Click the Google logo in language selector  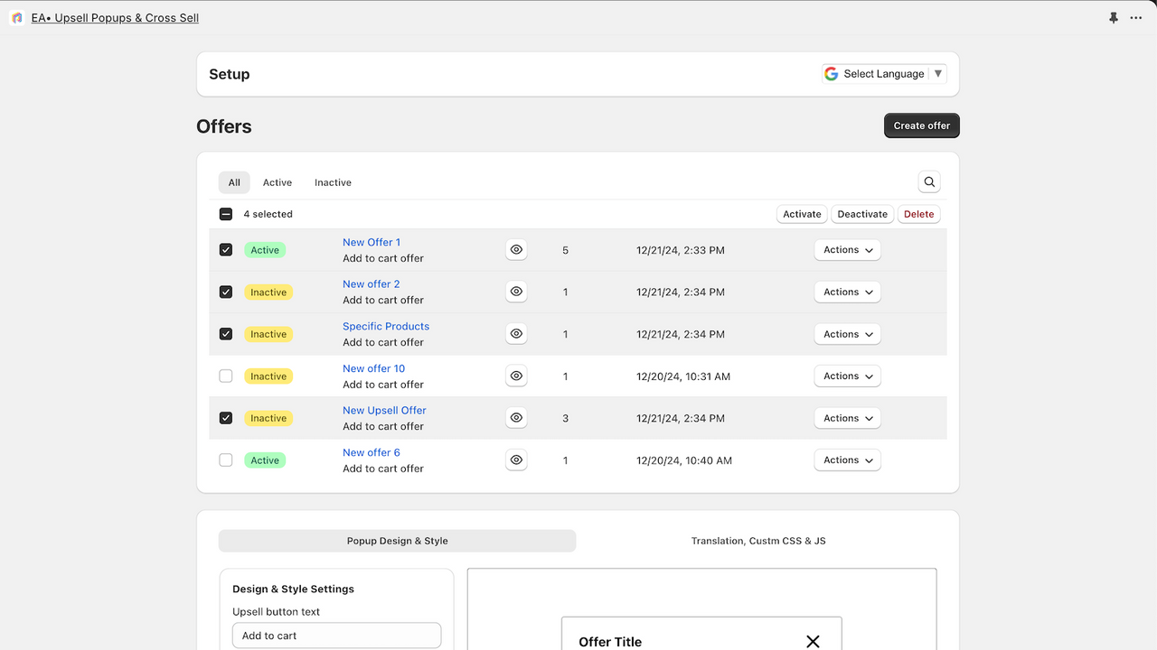(832, 74)
